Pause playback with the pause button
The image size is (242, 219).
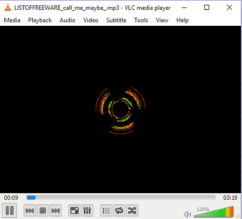point(10,210)
